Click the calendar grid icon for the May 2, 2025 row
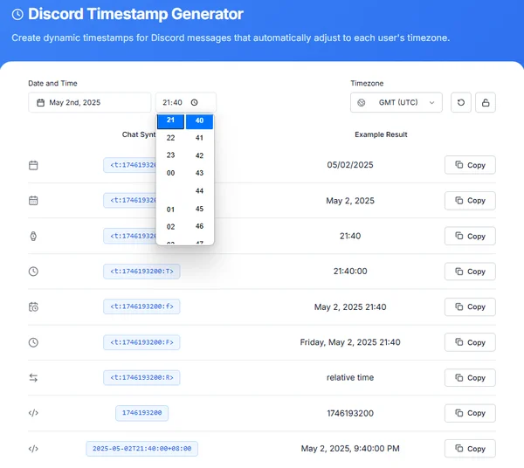Image resolution: width=524 pixels, height=468 pixels. coord(33,201)
